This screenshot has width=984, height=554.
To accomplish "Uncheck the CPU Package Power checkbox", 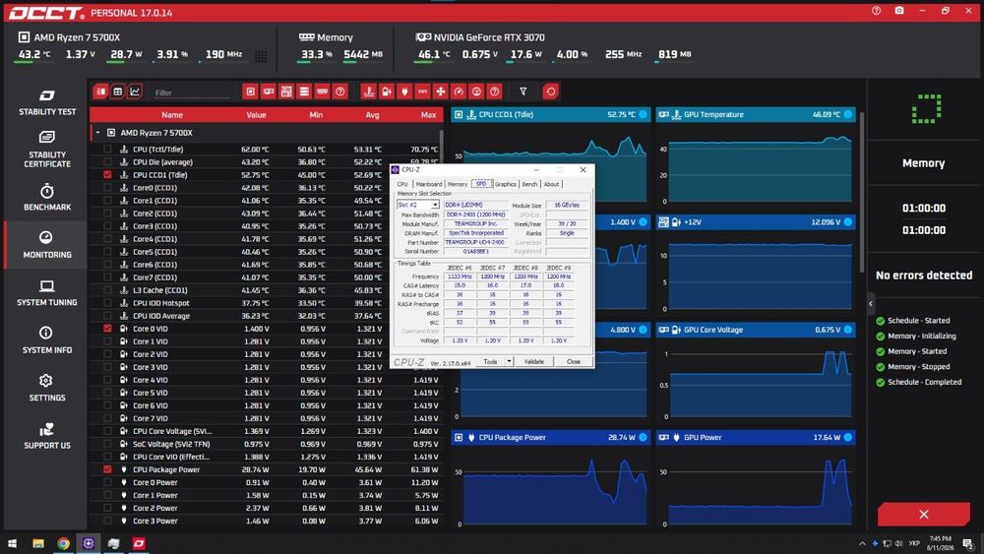I will point(107,469).
